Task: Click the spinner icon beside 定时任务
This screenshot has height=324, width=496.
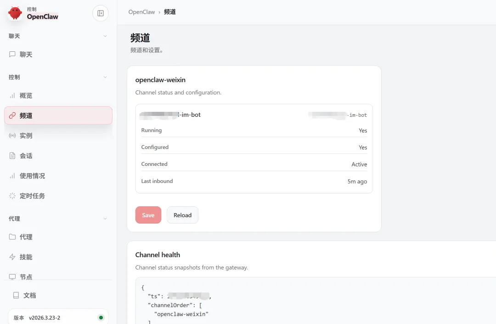Action: pyautogui.click(x=12, y=196)
